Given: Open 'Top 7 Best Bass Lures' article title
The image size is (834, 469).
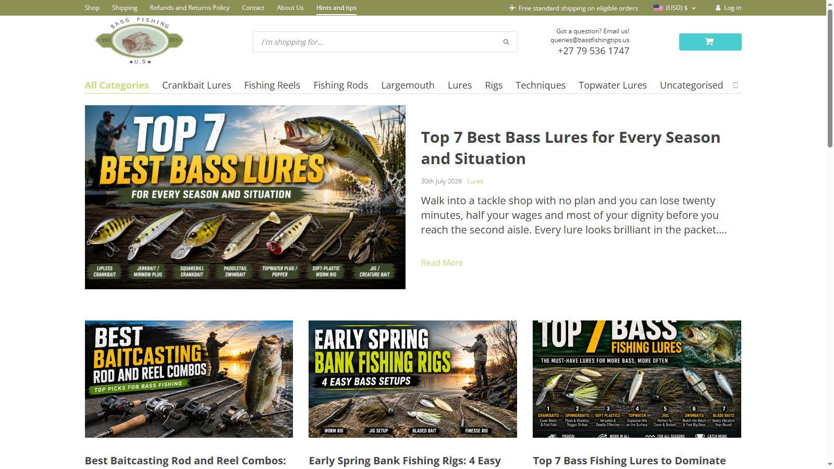Looking at the screenshot, I should coord(571,148).
